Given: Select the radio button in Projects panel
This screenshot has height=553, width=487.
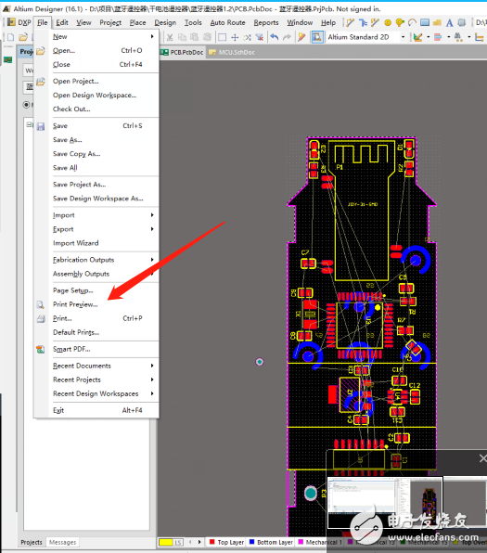Looking at the screenshot, I should 27,105.
